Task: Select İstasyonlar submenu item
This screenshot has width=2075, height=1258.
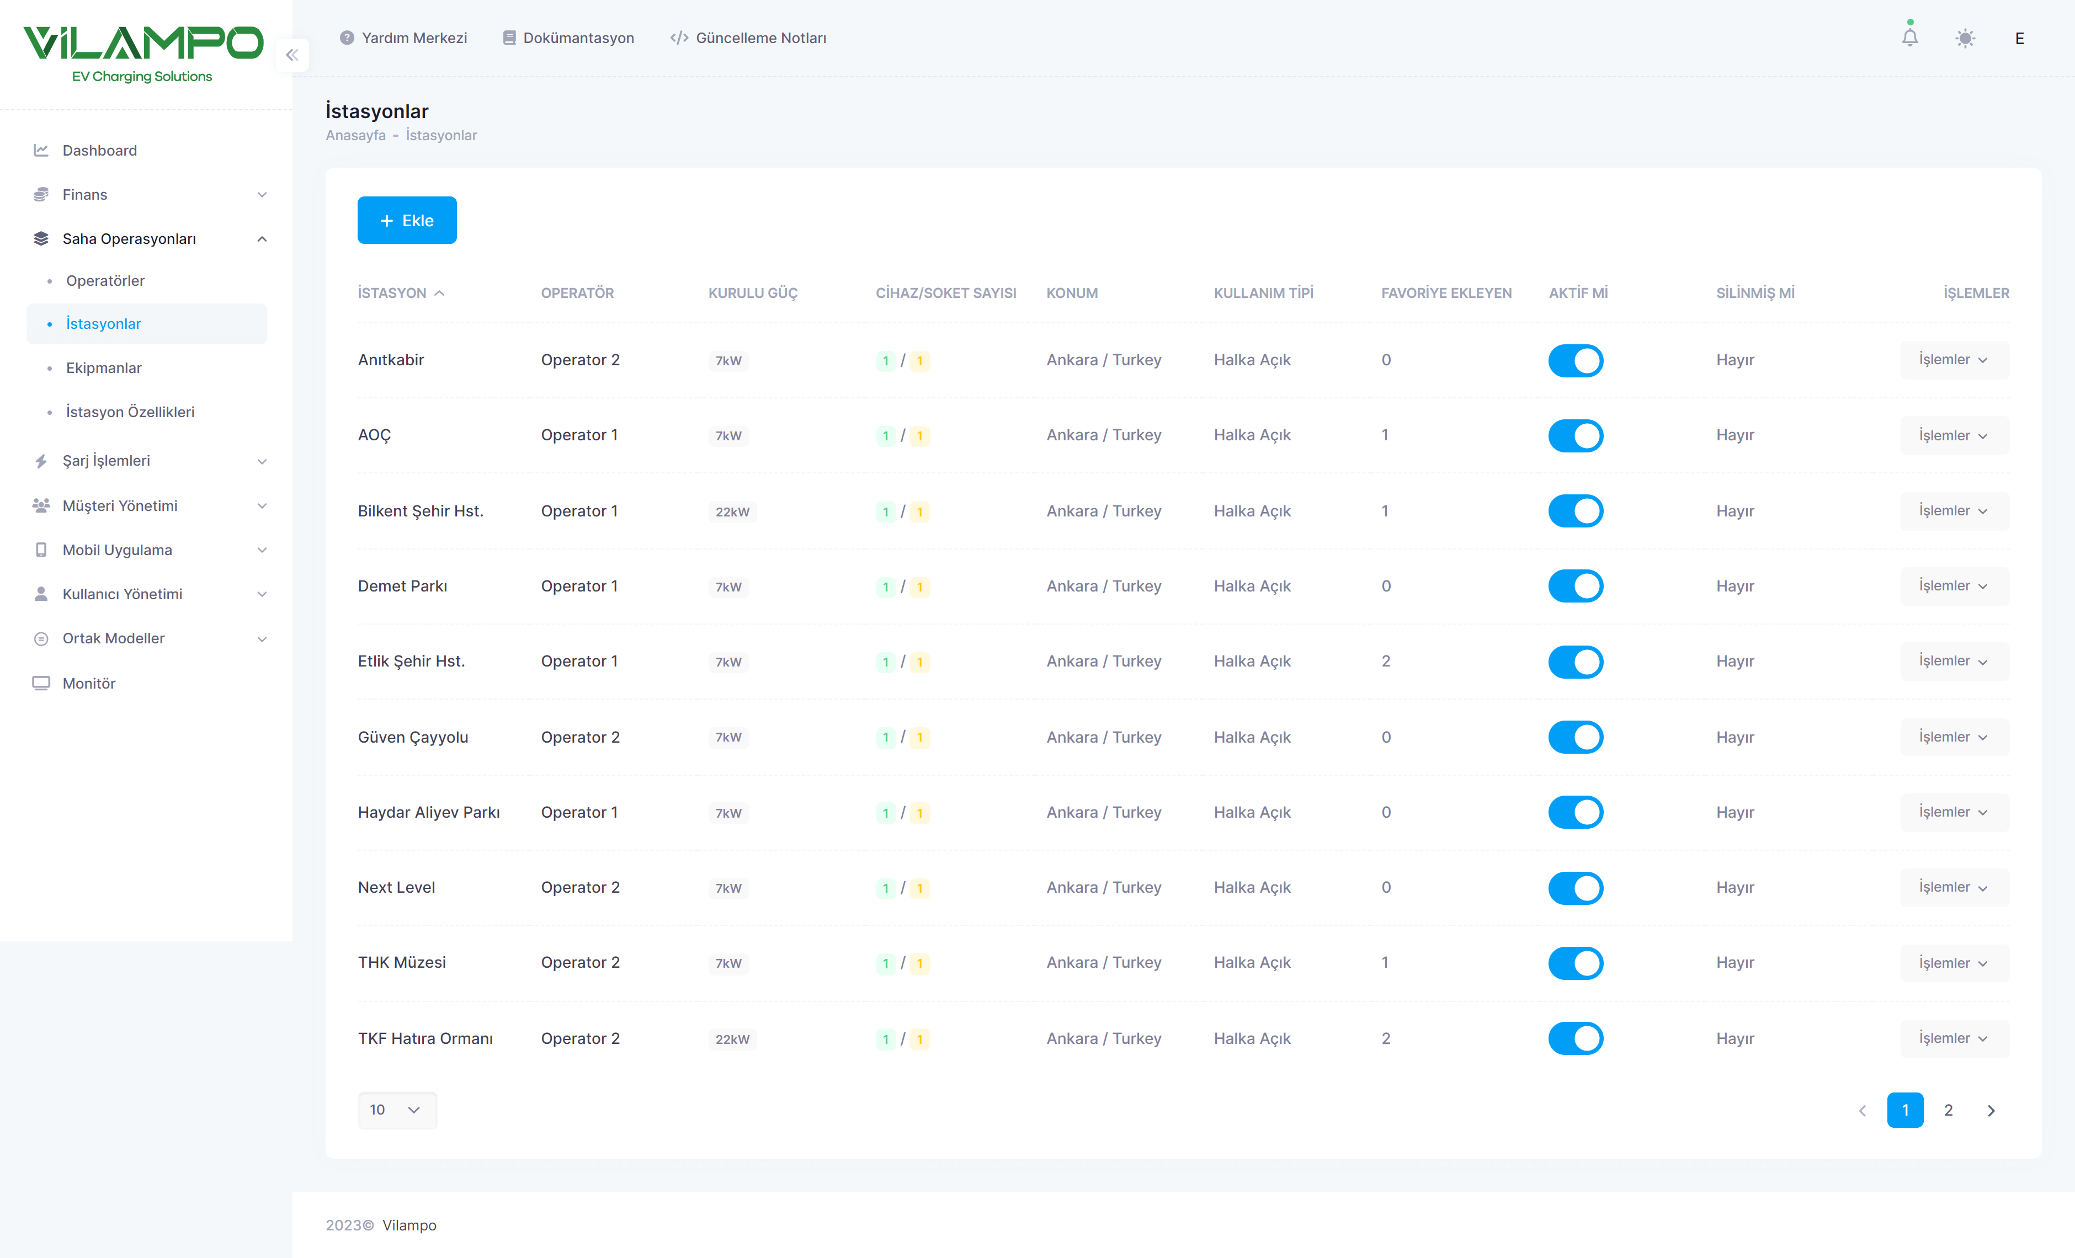Action: pyautogui.click(x=147, y=324)
